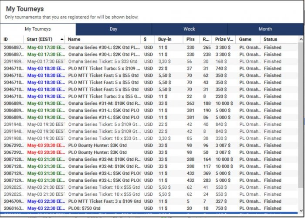Select Omaha Series Ticket 5 x $109 ranked 40
This screenshot has width=305, height=218.
click(149, 125)
